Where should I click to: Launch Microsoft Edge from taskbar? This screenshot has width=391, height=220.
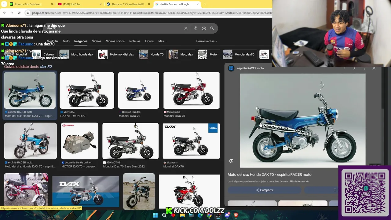[x=200, y=215]
